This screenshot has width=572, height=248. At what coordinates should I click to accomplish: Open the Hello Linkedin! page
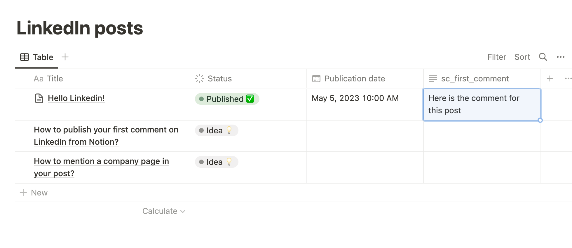(x=76, y=98)
